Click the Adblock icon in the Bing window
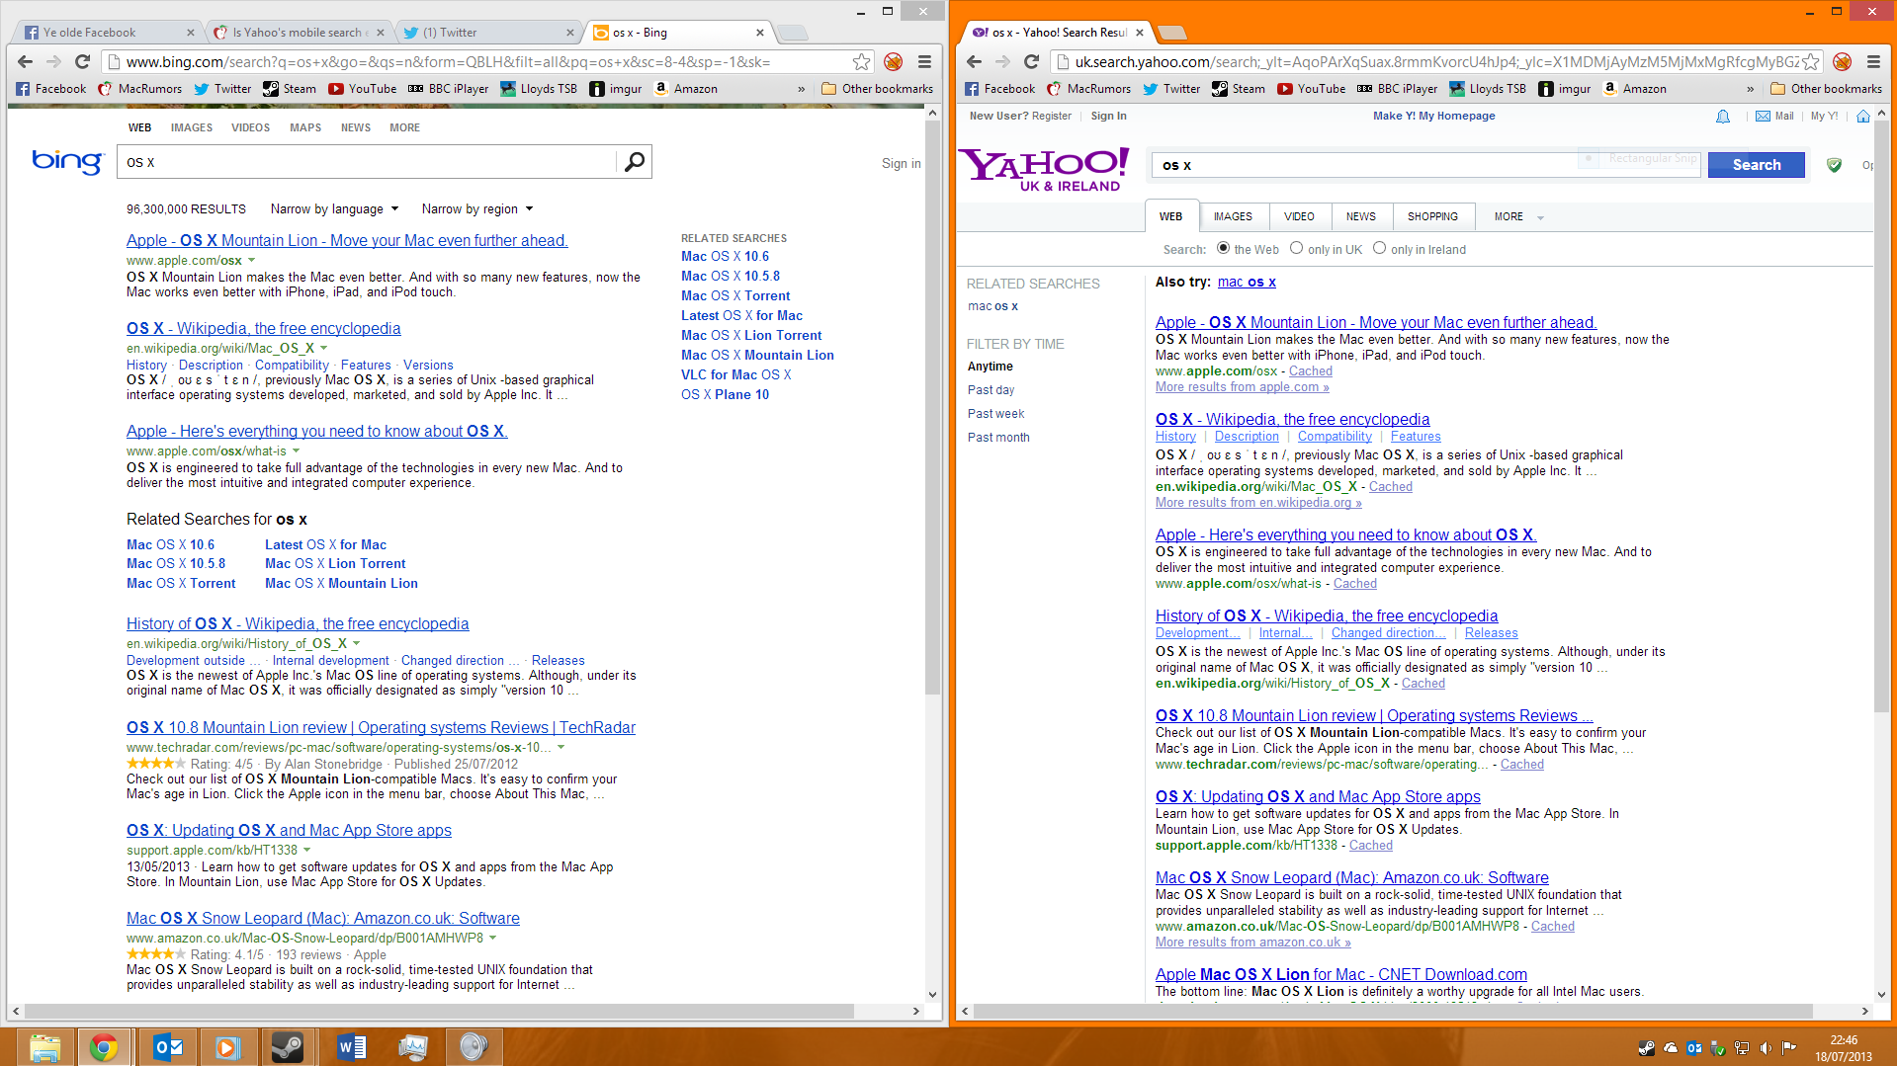Image resolution: width=1897 pixels, height=1066 pixels. (x=893, y=61)
